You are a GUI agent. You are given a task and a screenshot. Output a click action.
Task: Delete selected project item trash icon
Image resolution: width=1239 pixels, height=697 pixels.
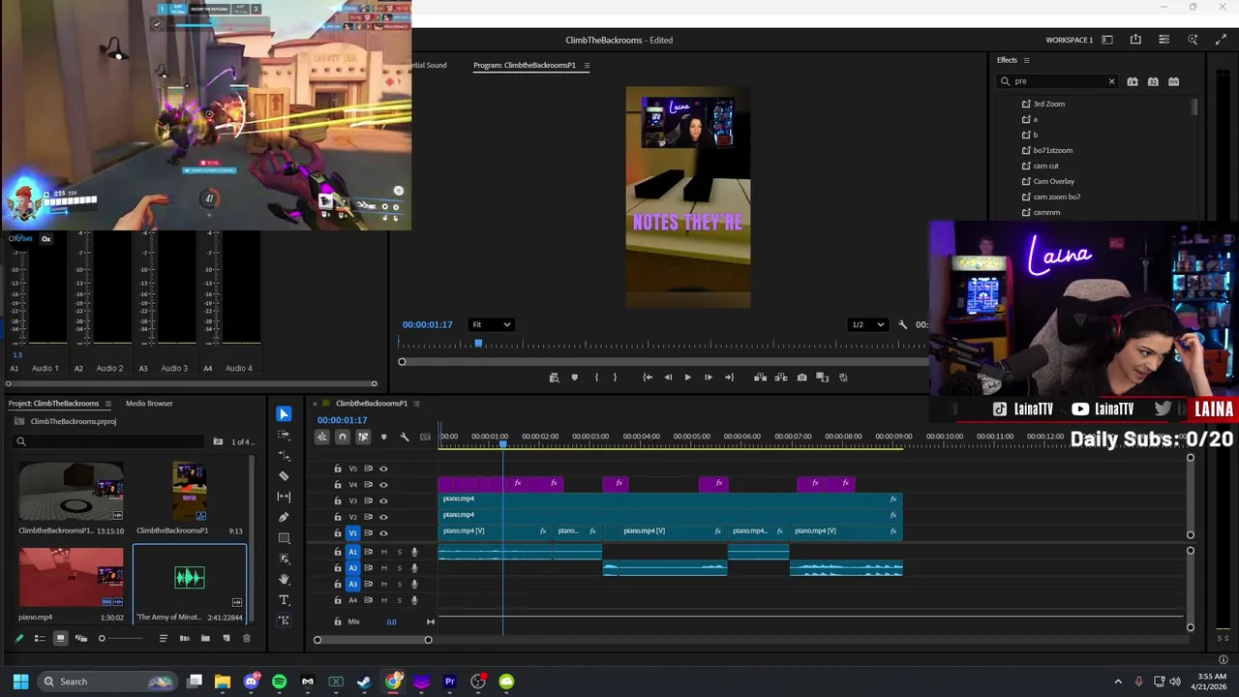(246, 639)
